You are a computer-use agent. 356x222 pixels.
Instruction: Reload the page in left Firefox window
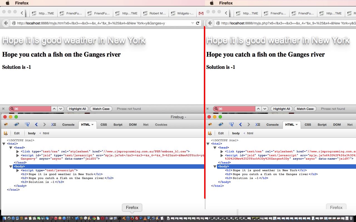pyautogui.click(x=198, y=23)
